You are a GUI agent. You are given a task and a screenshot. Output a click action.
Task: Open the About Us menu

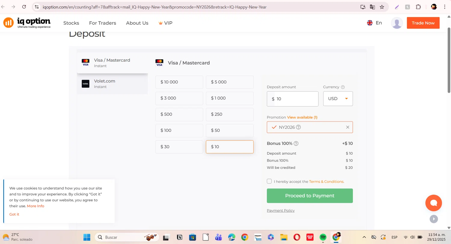tap(137, 23)
